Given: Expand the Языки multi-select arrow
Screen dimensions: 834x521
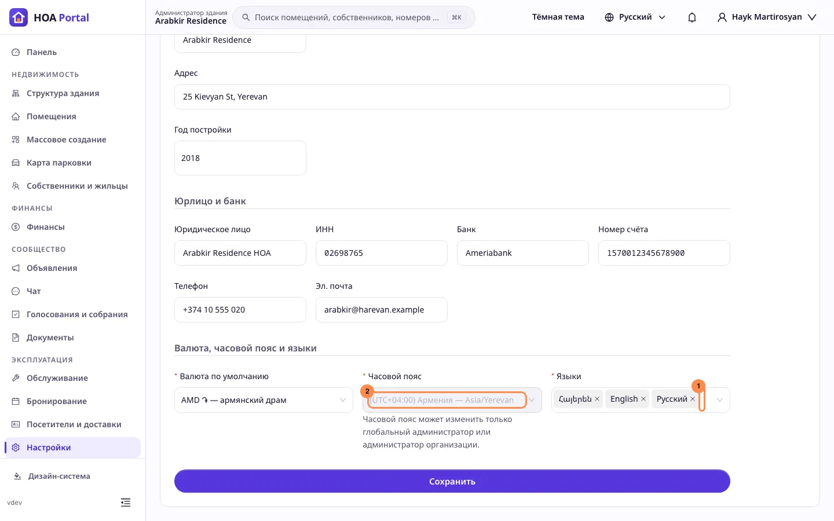Looking at the screenshot, I should pyautogui.click(x=720, y=400).
